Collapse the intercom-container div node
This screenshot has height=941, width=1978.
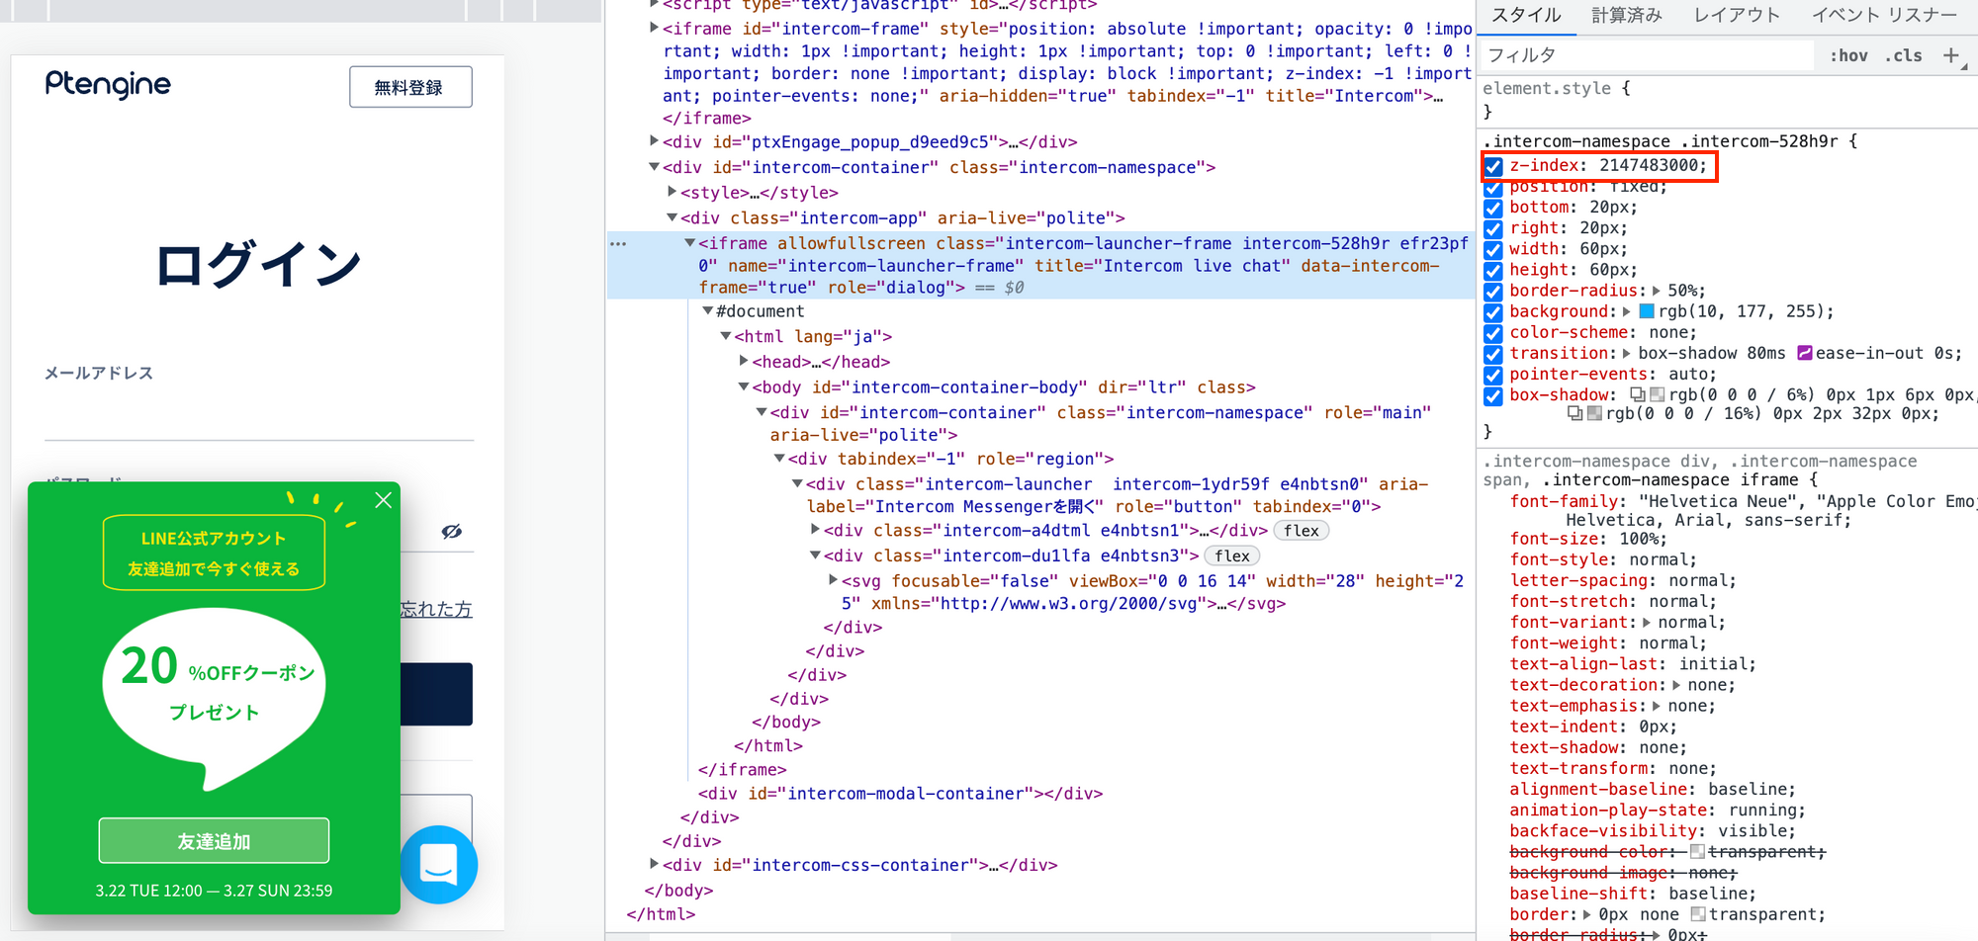(654, 167)
